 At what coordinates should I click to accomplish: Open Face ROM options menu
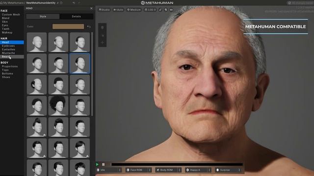pos(150,170)
